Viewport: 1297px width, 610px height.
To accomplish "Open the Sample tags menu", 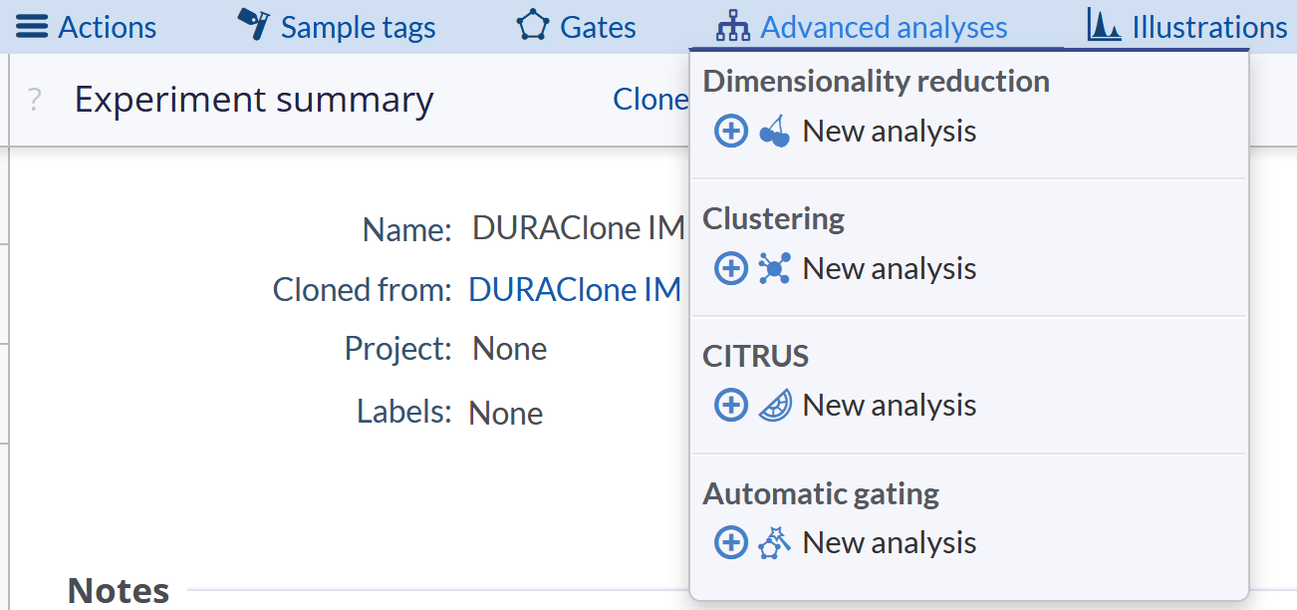I will 358,27.
